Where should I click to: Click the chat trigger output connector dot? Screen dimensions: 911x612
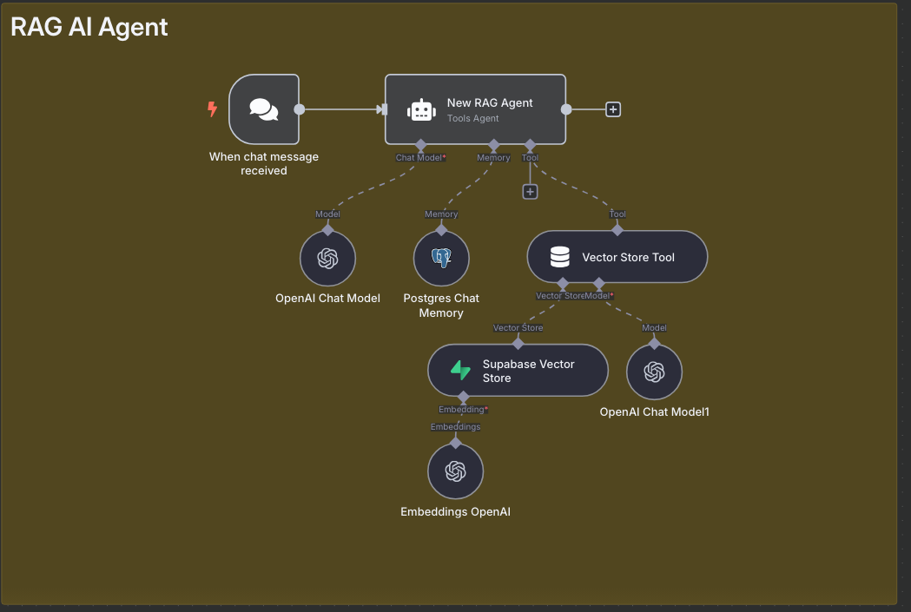coord(300,109)
